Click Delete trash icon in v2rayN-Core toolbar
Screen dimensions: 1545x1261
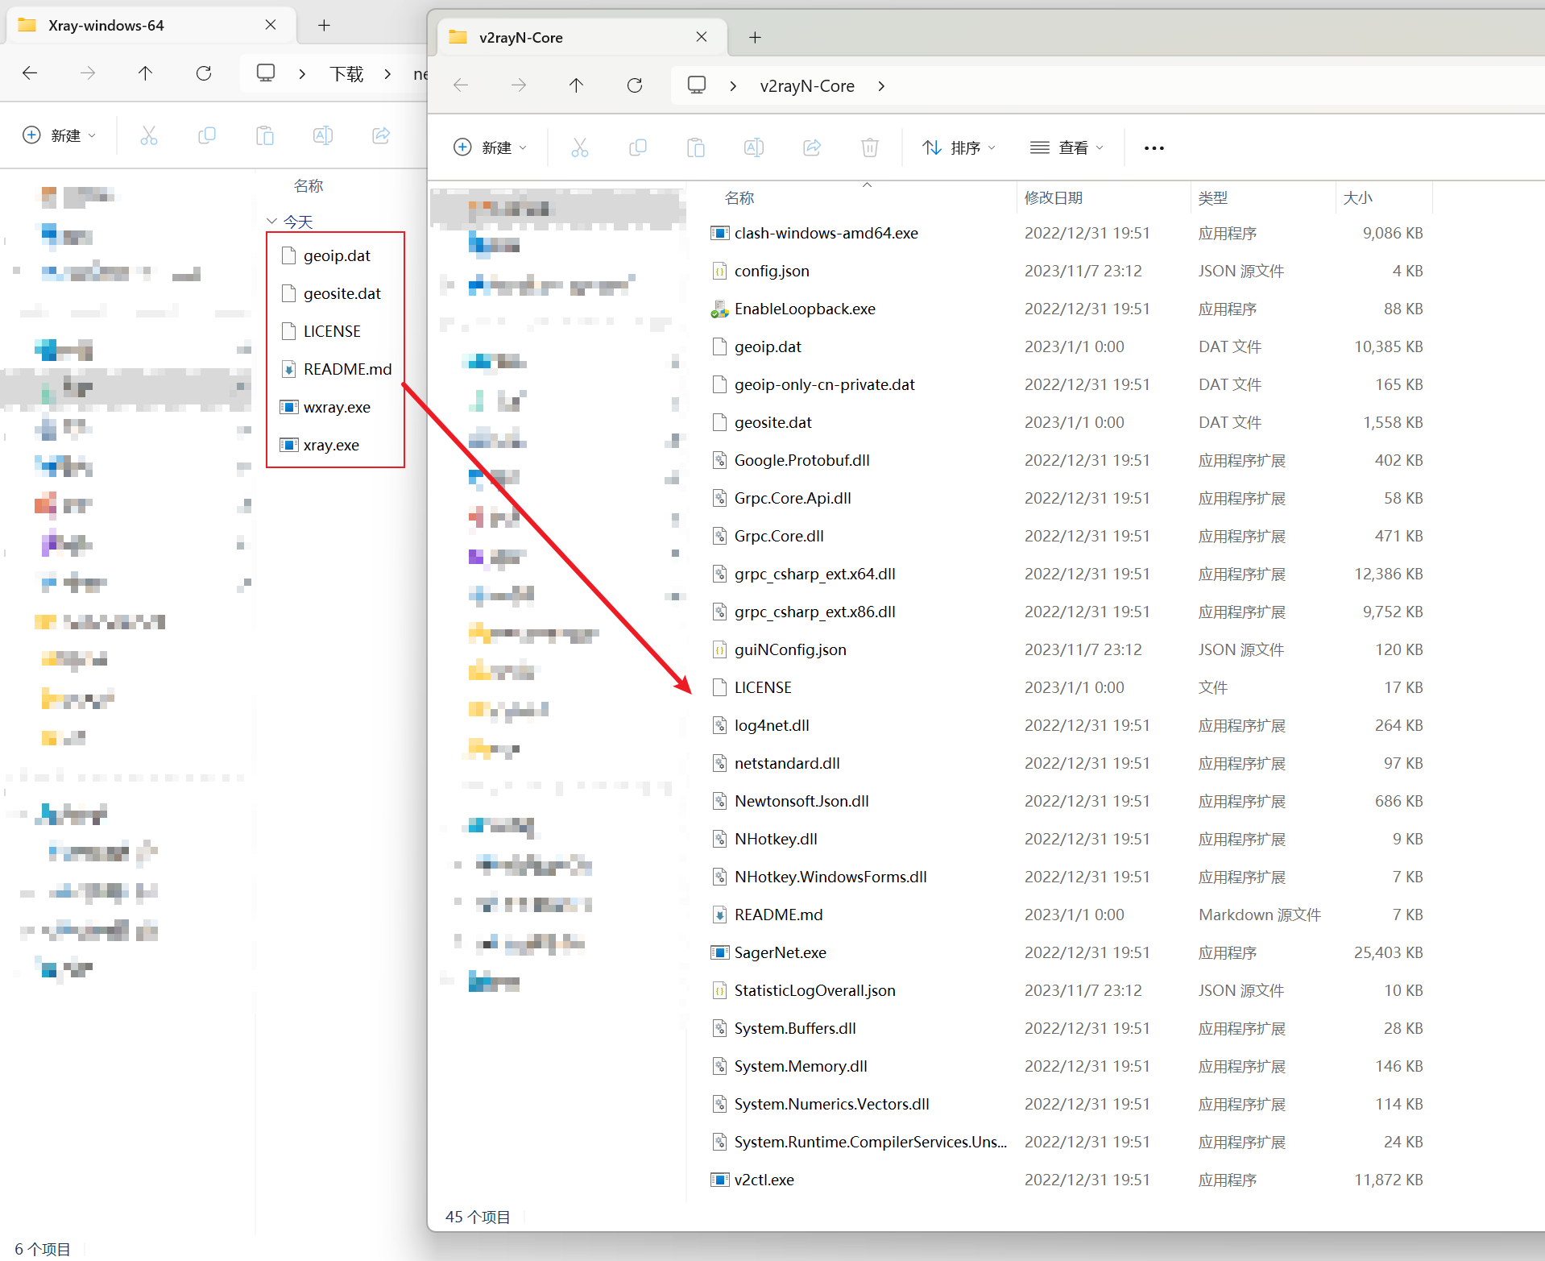[x=870, y=147]
